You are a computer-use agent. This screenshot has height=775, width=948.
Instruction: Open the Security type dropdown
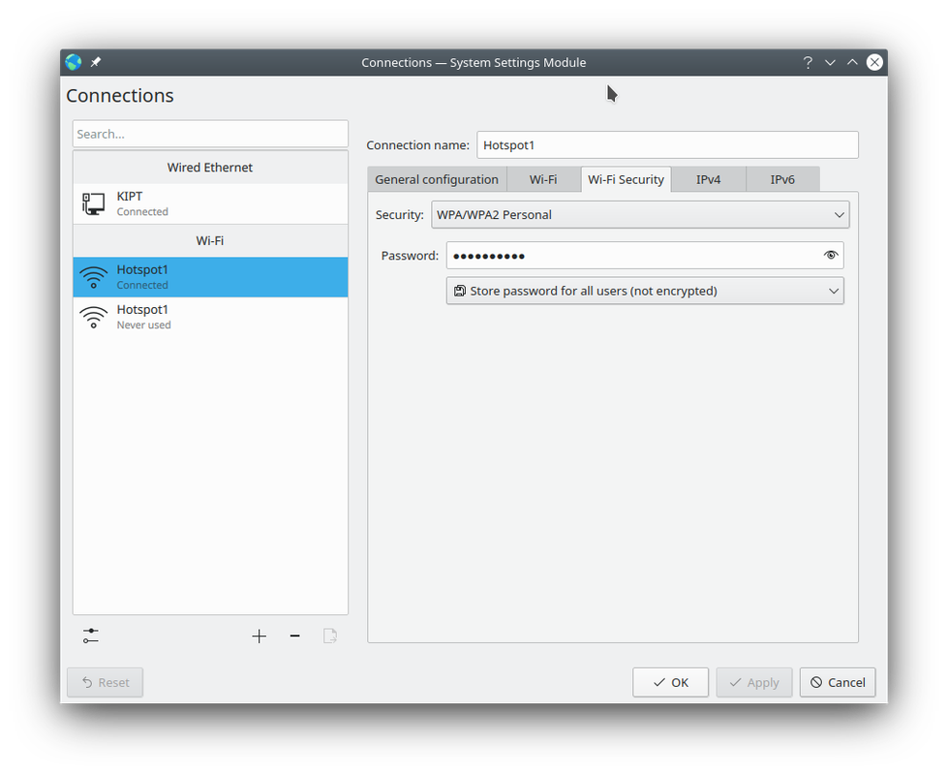click(x=640, y=215)
